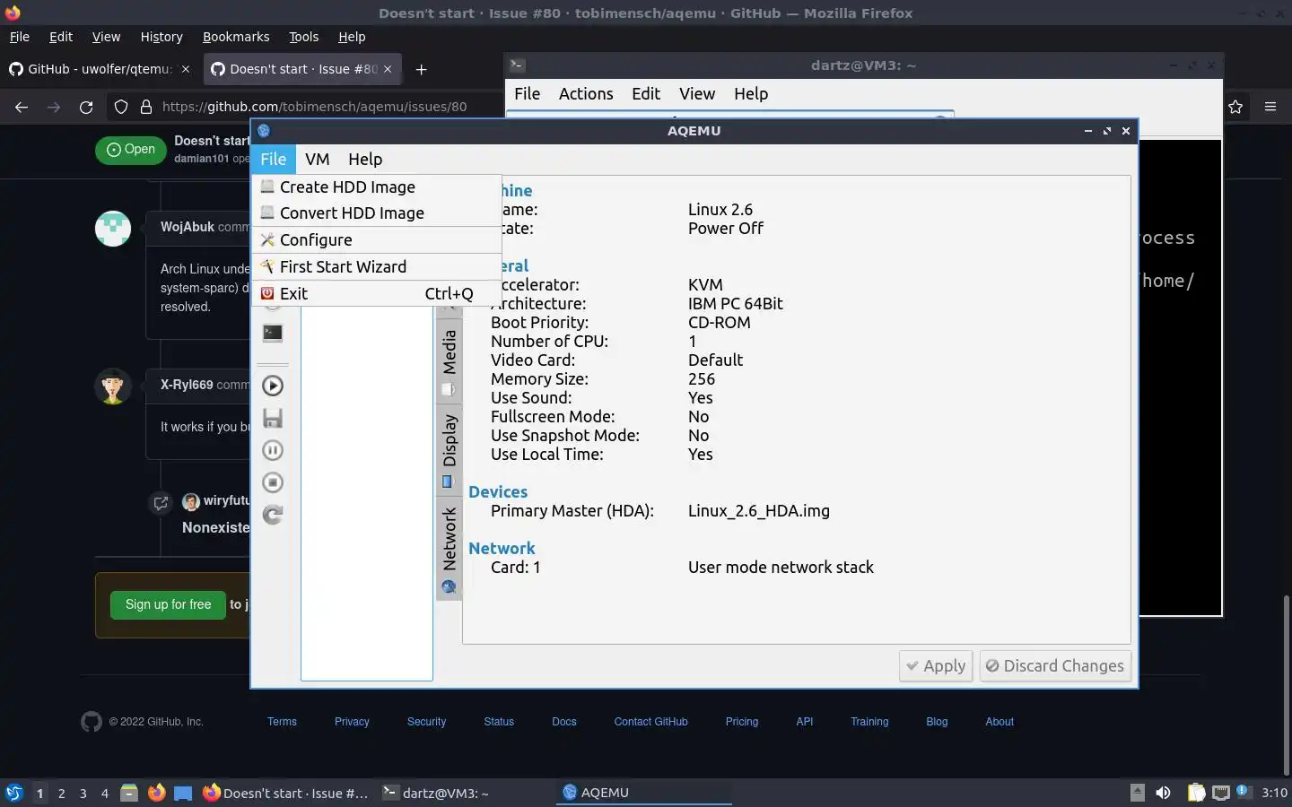The height and width of the screenshot is (807, 1292).
Task: Click the Devices section heading
Action: [498, 492]
